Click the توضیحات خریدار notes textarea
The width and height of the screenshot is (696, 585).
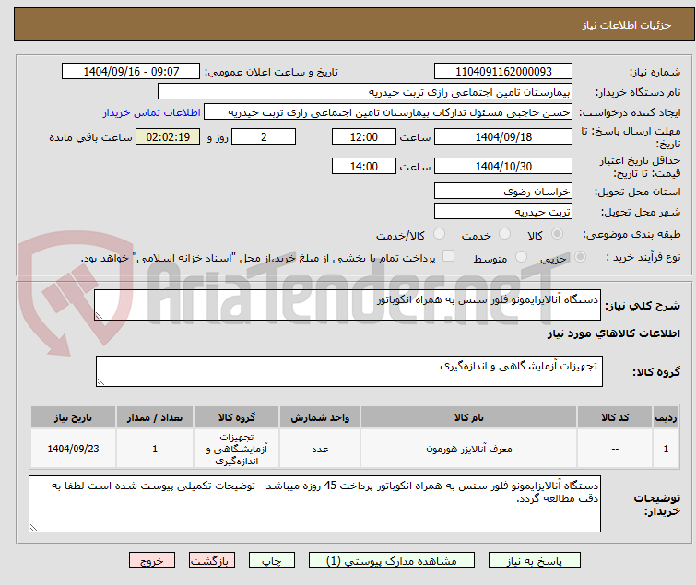[x=314, y=504]
